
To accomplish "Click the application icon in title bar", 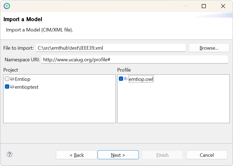I will pyautogui.click(x=7, y=6).
